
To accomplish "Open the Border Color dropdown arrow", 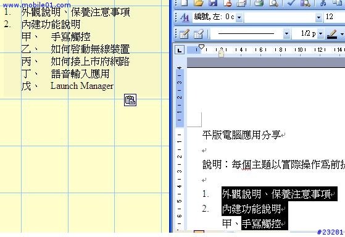I will [342, 34].
